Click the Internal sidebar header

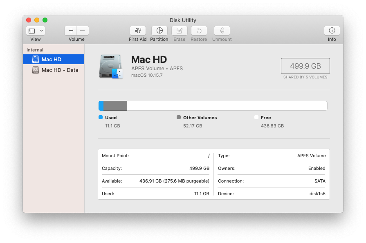(x=35, y=50)
